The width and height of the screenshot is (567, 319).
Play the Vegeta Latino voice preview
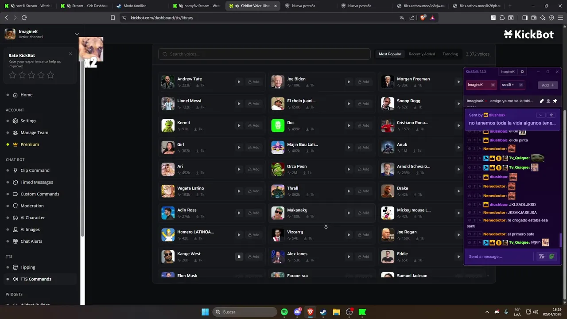[x=239, y=191]
